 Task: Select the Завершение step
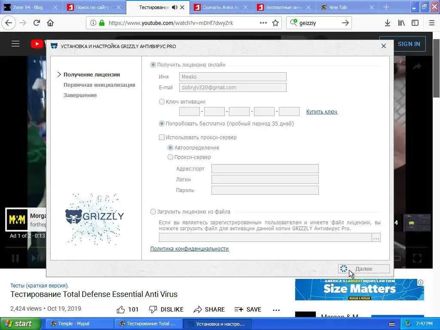point(80,95)
